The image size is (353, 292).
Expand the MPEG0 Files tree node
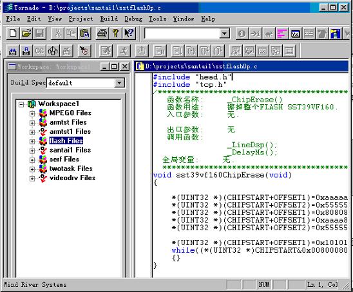(x=32, y=113)
